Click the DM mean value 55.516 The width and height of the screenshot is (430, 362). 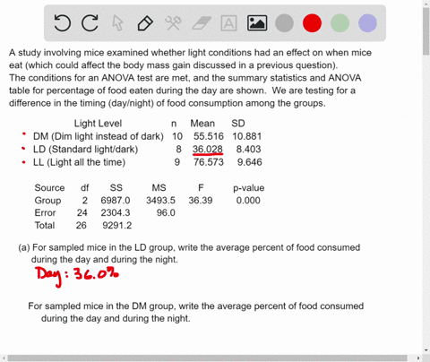coord(209,136)
